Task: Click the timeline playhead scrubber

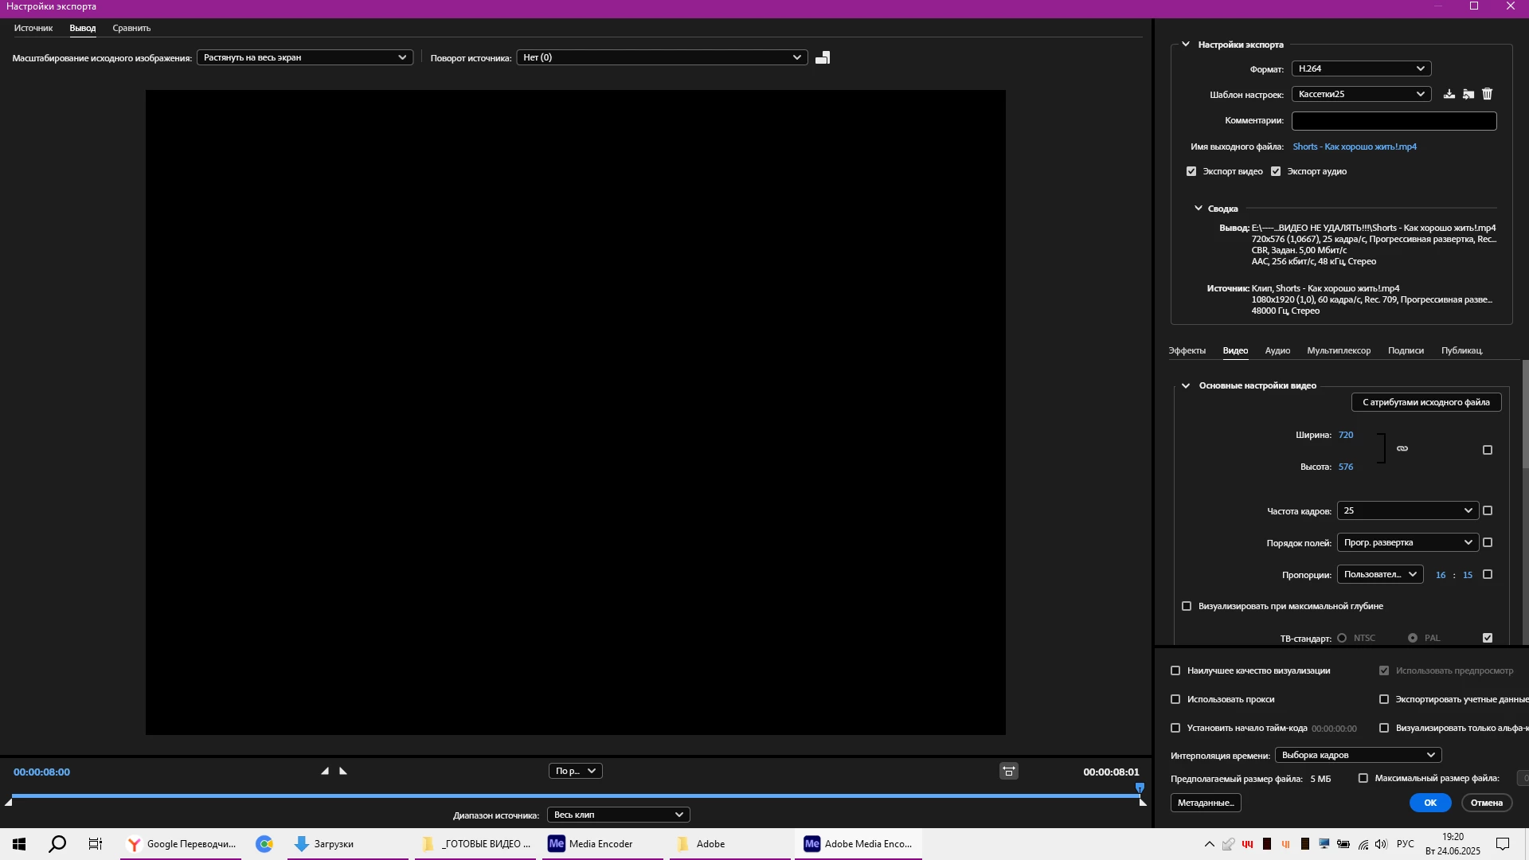Action: (1140, 788)
